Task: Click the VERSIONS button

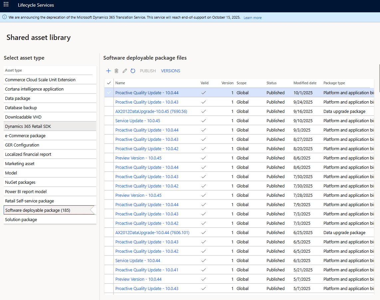Action: pos(170,71)
